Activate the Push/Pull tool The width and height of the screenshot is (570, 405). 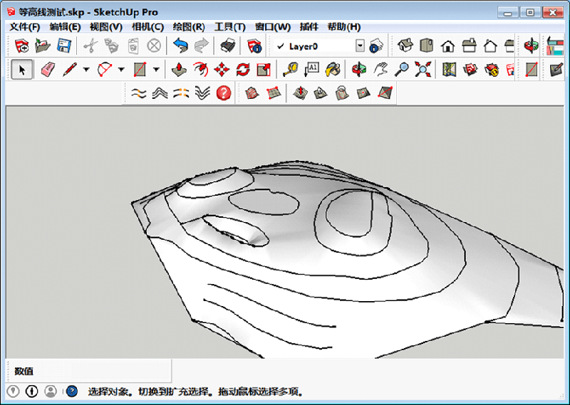180,69
